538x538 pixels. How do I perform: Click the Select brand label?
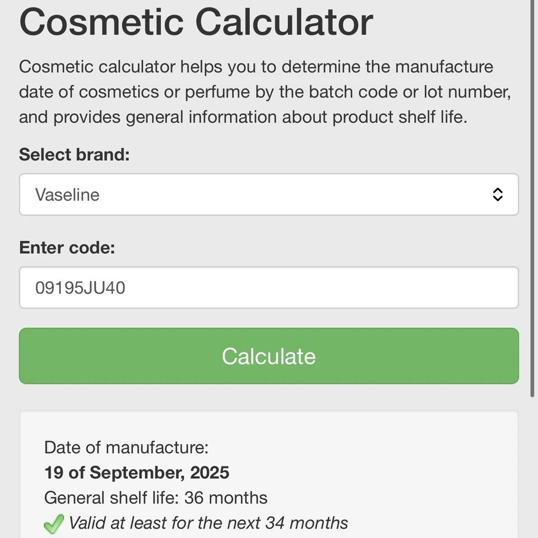[74, 154]
